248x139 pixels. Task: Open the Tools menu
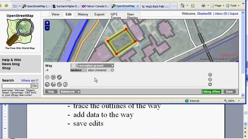[232, 6]
